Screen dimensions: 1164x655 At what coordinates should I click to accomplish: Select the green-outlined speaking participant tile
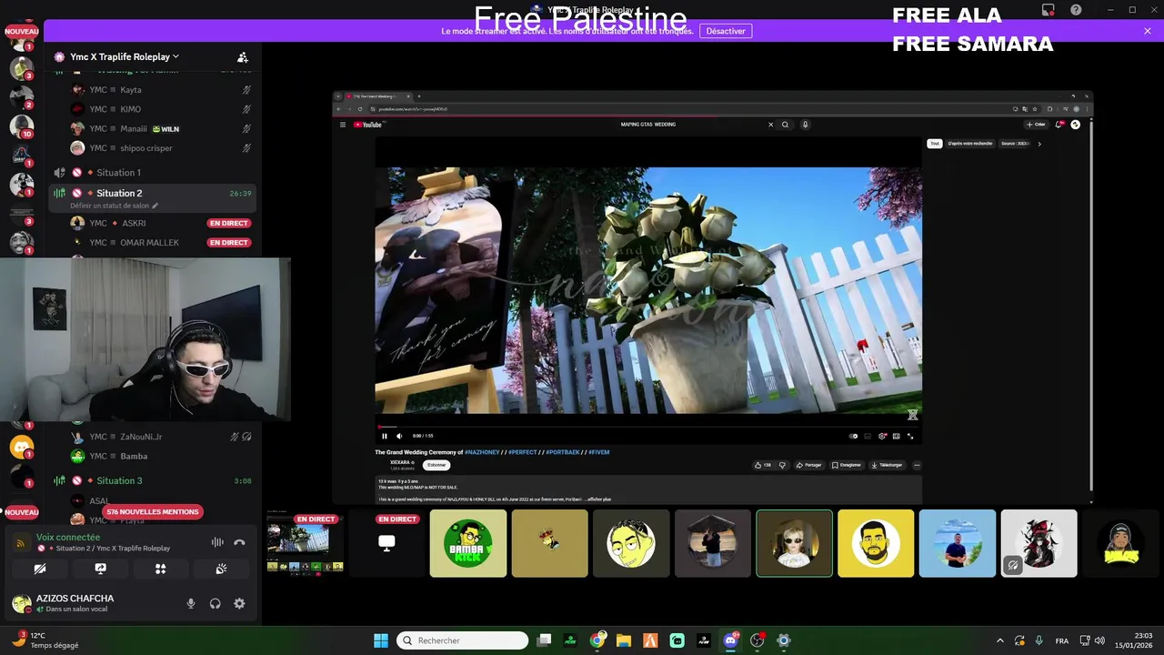tap(794, 543)
